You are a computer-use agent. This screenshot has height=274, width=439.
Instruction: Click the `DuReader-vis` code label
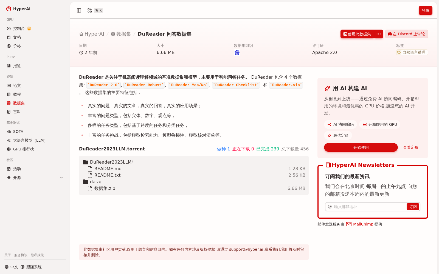(x=286, y=85)
